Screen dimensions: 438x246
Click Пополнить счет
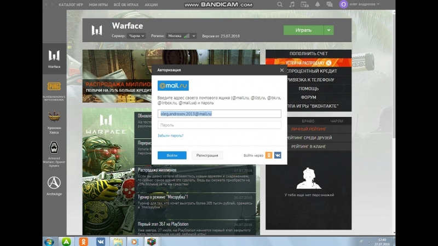pyautogui.click(x=308, y=54)
